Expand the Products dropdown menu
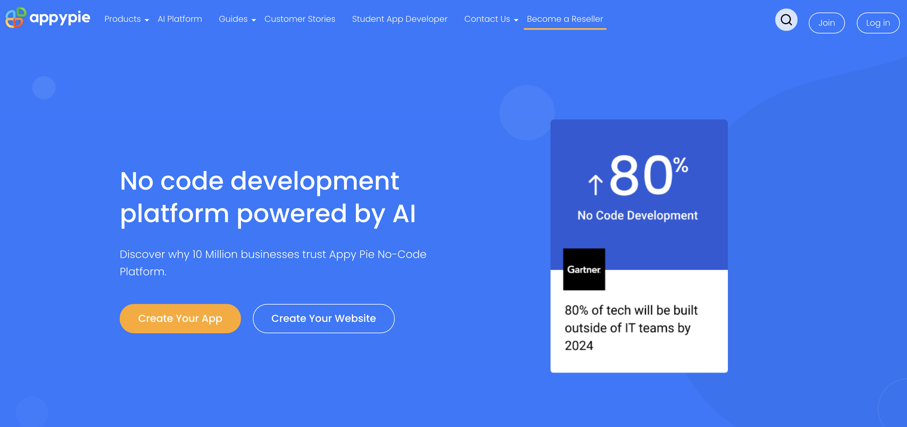Image resolution: width=907 pixels, height=427 pixels. (126, 19)
